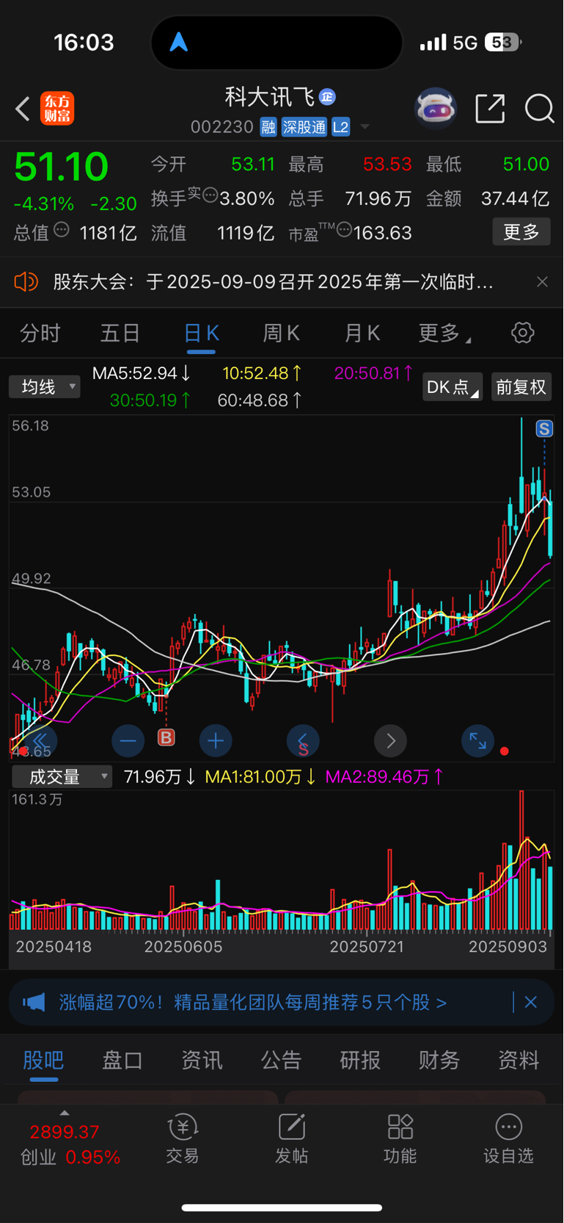Image resolution: width=564 pixels, height=1223 pixels.
Task: Switch to 分时 tab
Action: [x=40, y=333]
